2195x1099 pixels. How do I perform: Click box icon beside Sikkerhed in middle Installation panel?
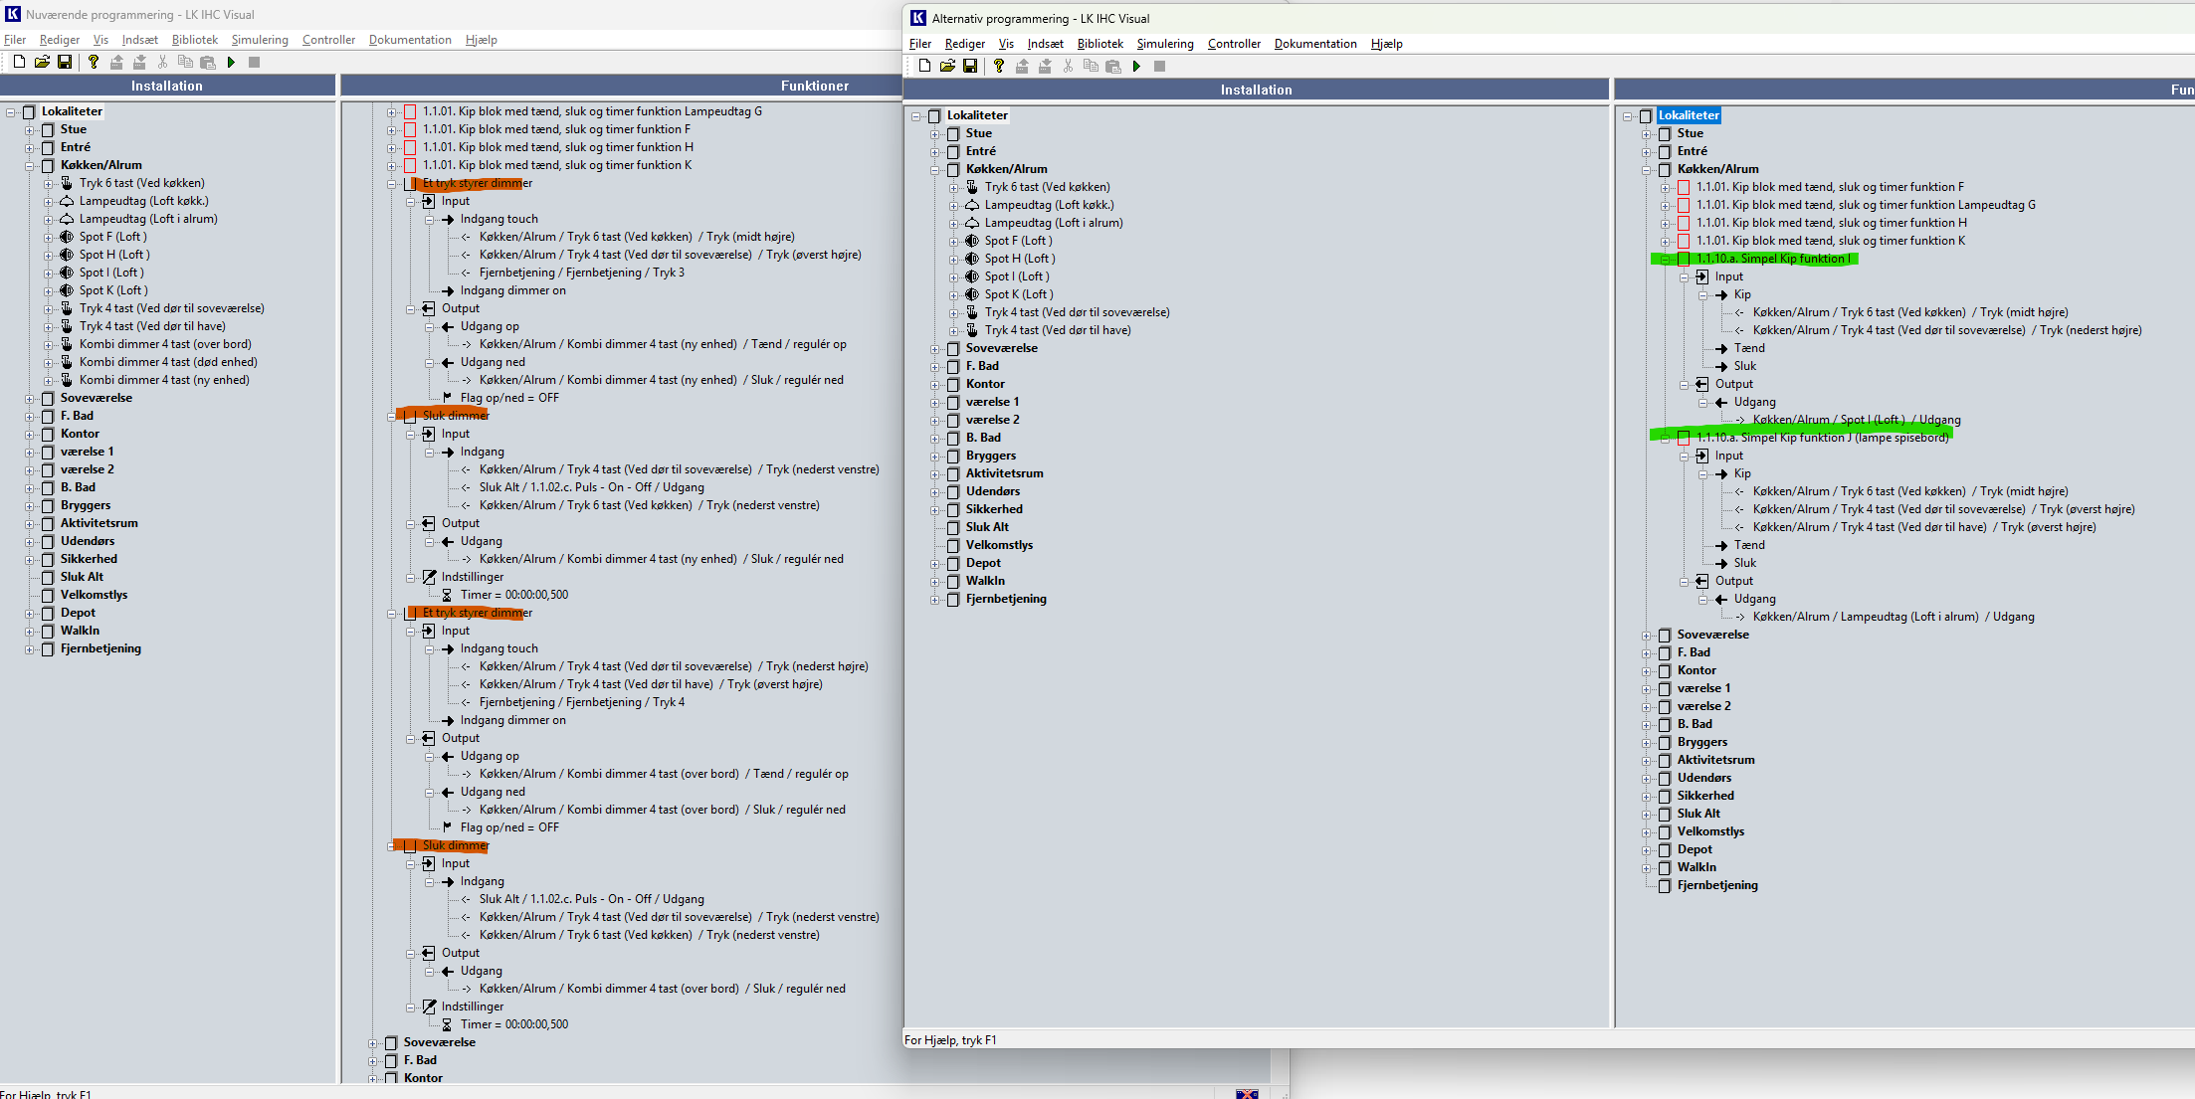(x=953, y=509)
